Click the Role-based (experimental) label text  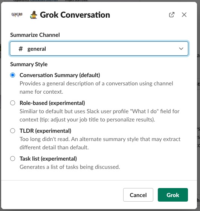coord(52,103)
